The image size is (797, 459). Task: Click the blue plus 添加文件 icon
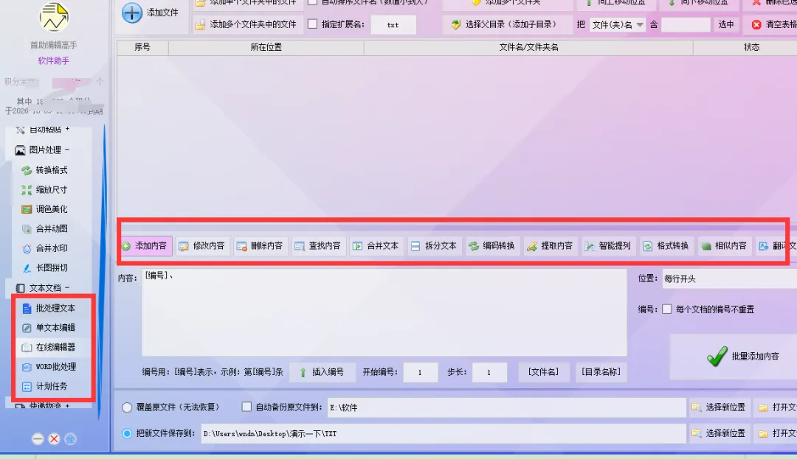tap(131, 13)
